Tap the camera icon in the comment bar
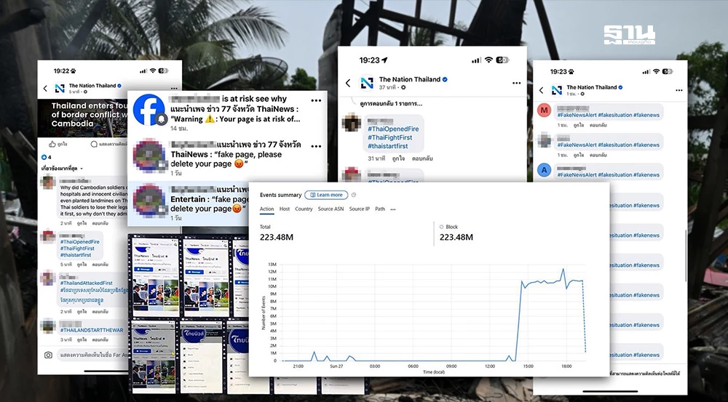 click(x=49, y=355)
